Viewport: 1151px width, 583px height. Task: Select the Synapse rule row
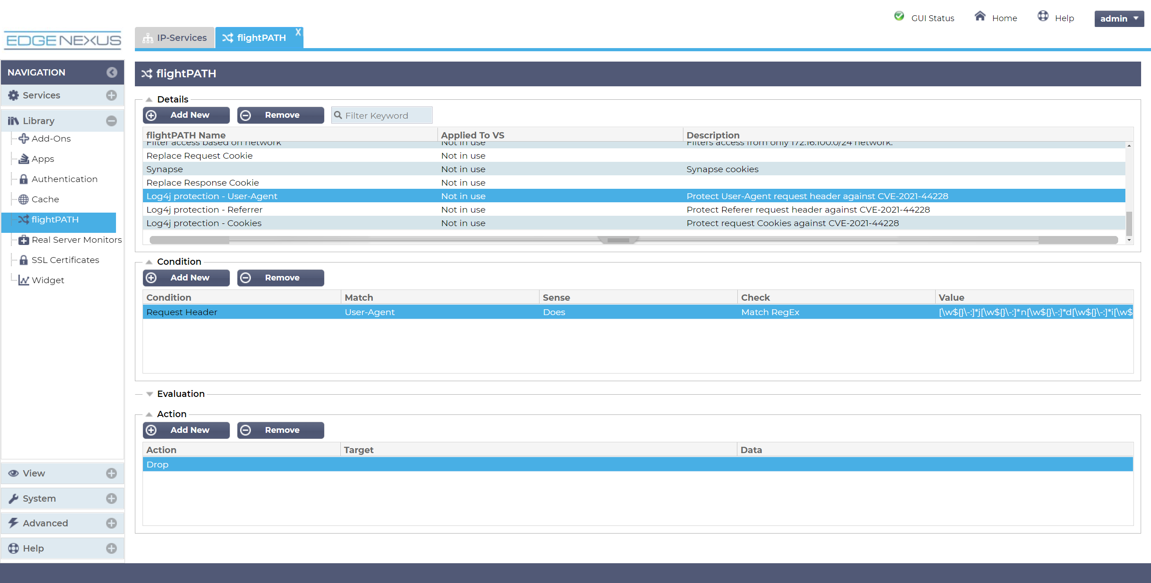point(634,169)
